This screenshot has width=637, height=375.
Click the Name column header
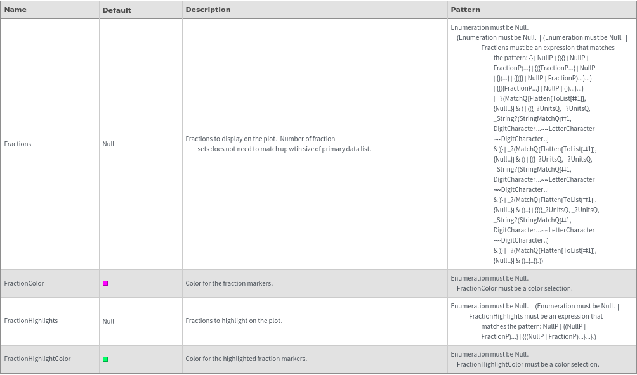pos(15,10)
